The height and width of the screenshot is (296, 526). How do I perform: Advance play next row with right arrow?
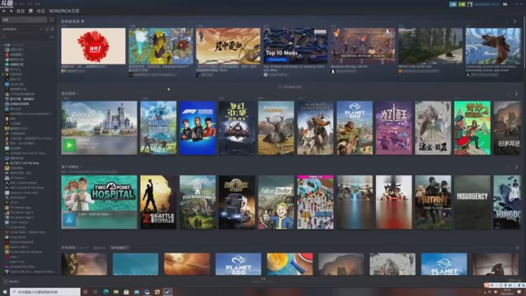[x=516, y=167]
